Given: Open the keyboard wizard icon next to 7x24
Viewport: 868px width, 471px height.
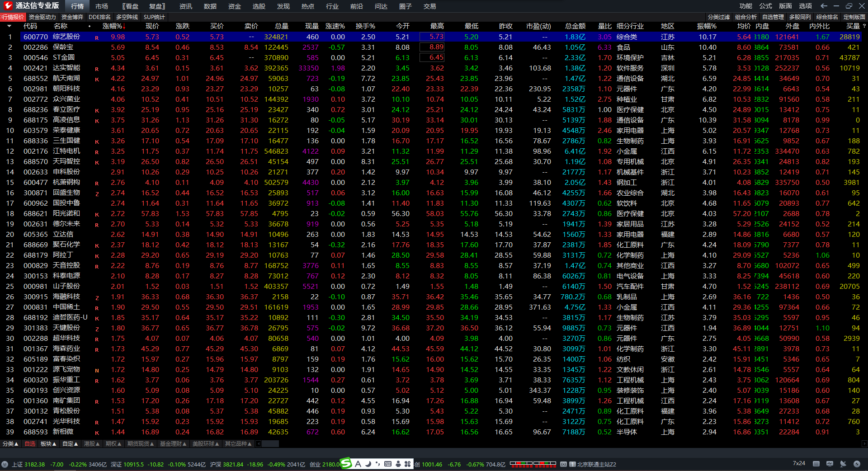Looking at the screenshot, I should [x=816, y=464].
